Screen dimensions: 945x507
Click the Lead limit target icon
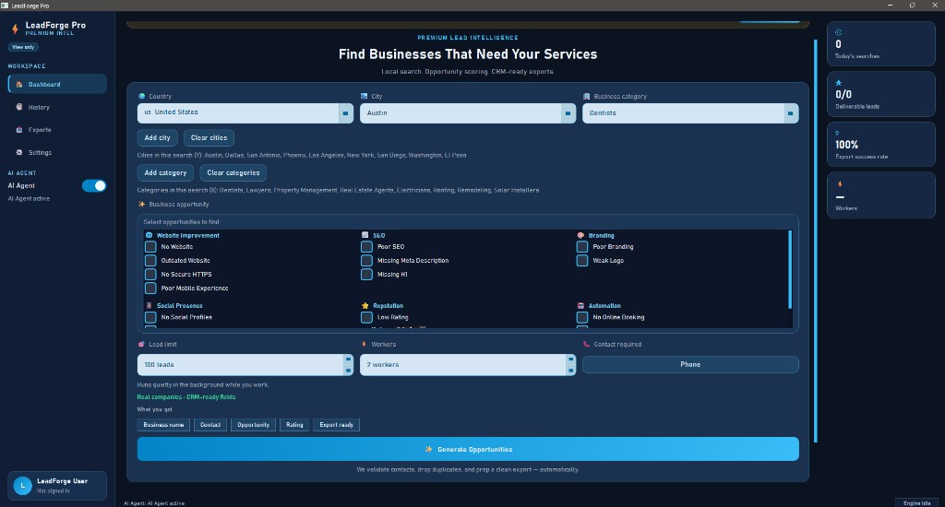141,345
